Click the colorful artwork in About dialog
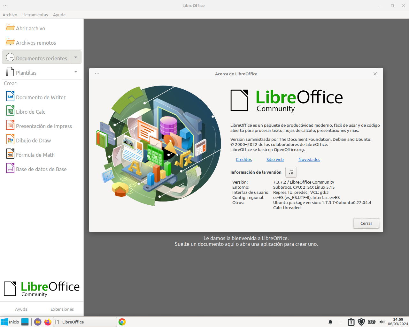The height and width of the screenshot is (327, 409). [158, 145]
